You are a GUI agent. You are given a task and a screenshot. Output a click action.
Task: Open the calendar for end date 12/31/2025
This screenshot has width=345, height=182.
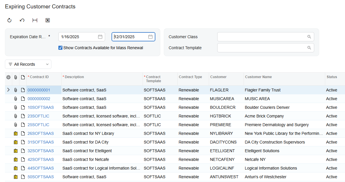(x=150, y=37)
